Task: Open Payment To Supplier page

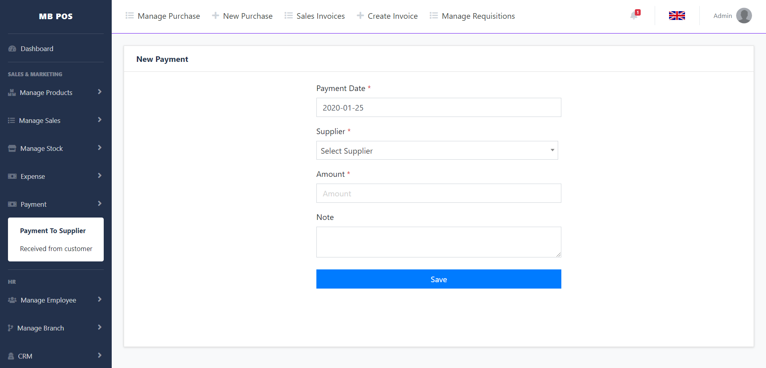Action: [53, 230]
